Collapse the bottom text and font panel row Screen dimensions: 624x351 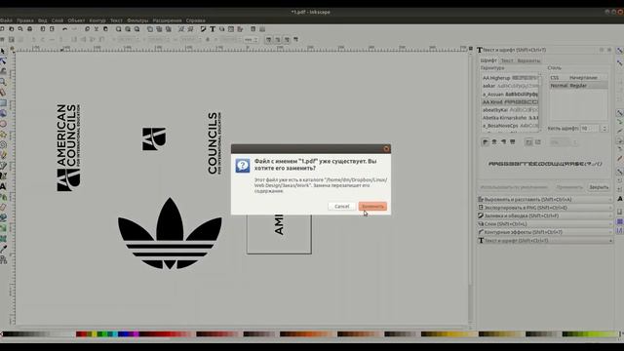(x=545, y=241)
